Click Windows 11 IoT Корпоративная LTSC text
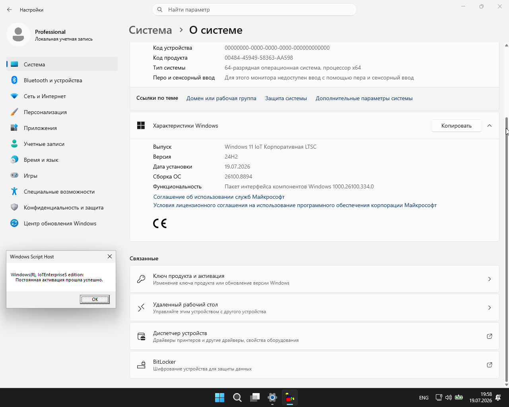The height and width of the screenshot is (407, 509). coord(270,147)
